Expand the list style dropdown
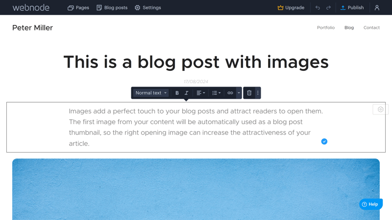This screenshot has height=220, width=392. tap(217, 93)
